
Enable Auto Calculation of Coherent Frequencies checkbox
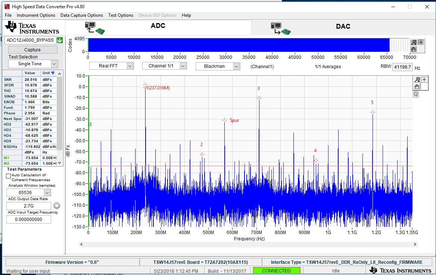8,176
